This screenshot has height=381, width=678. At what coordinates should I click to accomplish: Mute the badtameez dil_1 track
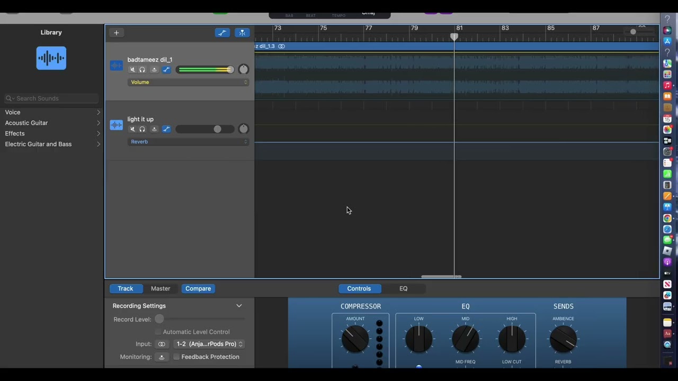tap(132, 70)
